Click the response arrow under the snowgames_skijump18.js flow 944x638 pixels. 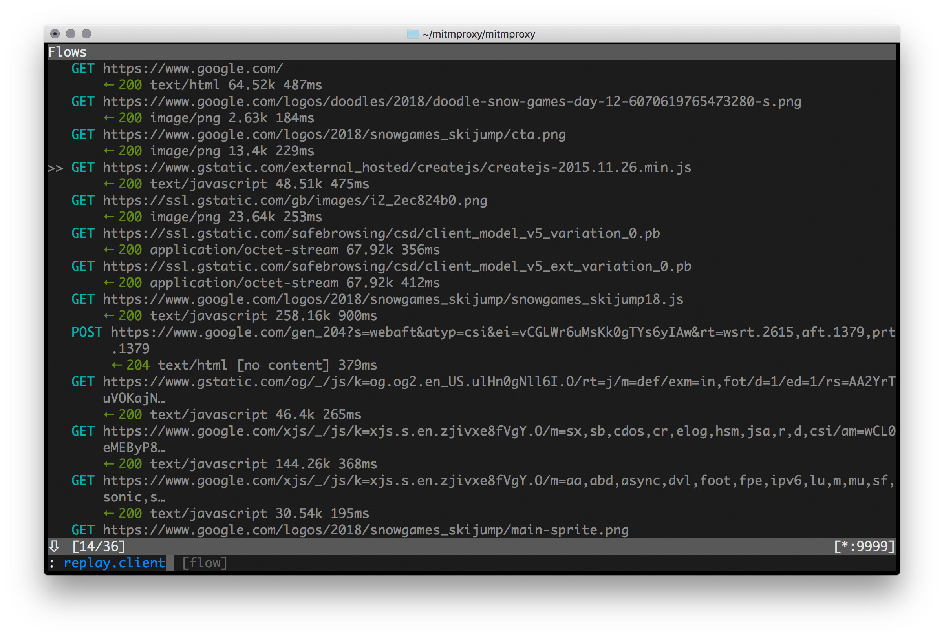tap(110, 315)
